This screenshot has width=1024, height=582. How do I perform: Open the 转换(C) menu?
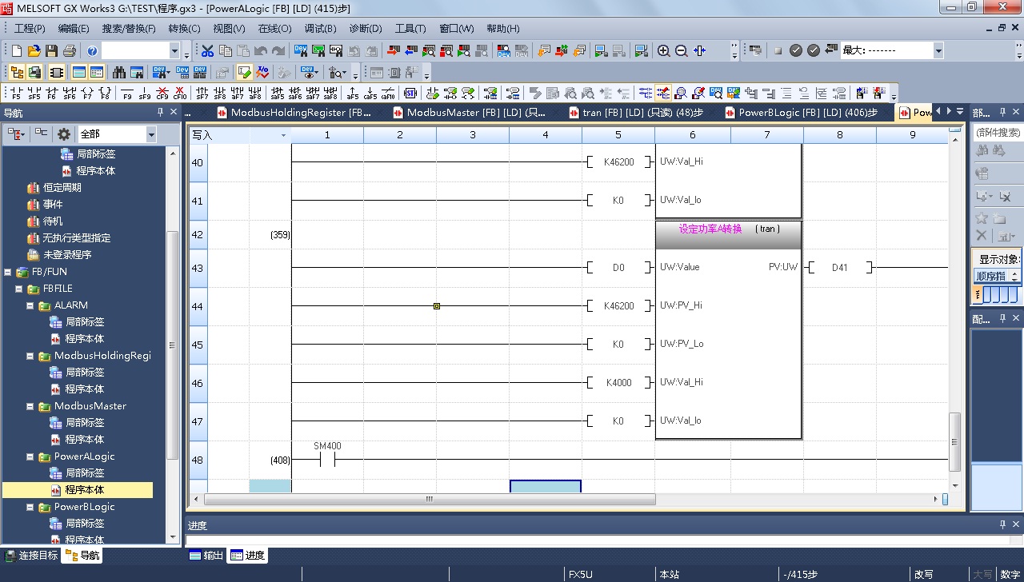click(184, 28)
